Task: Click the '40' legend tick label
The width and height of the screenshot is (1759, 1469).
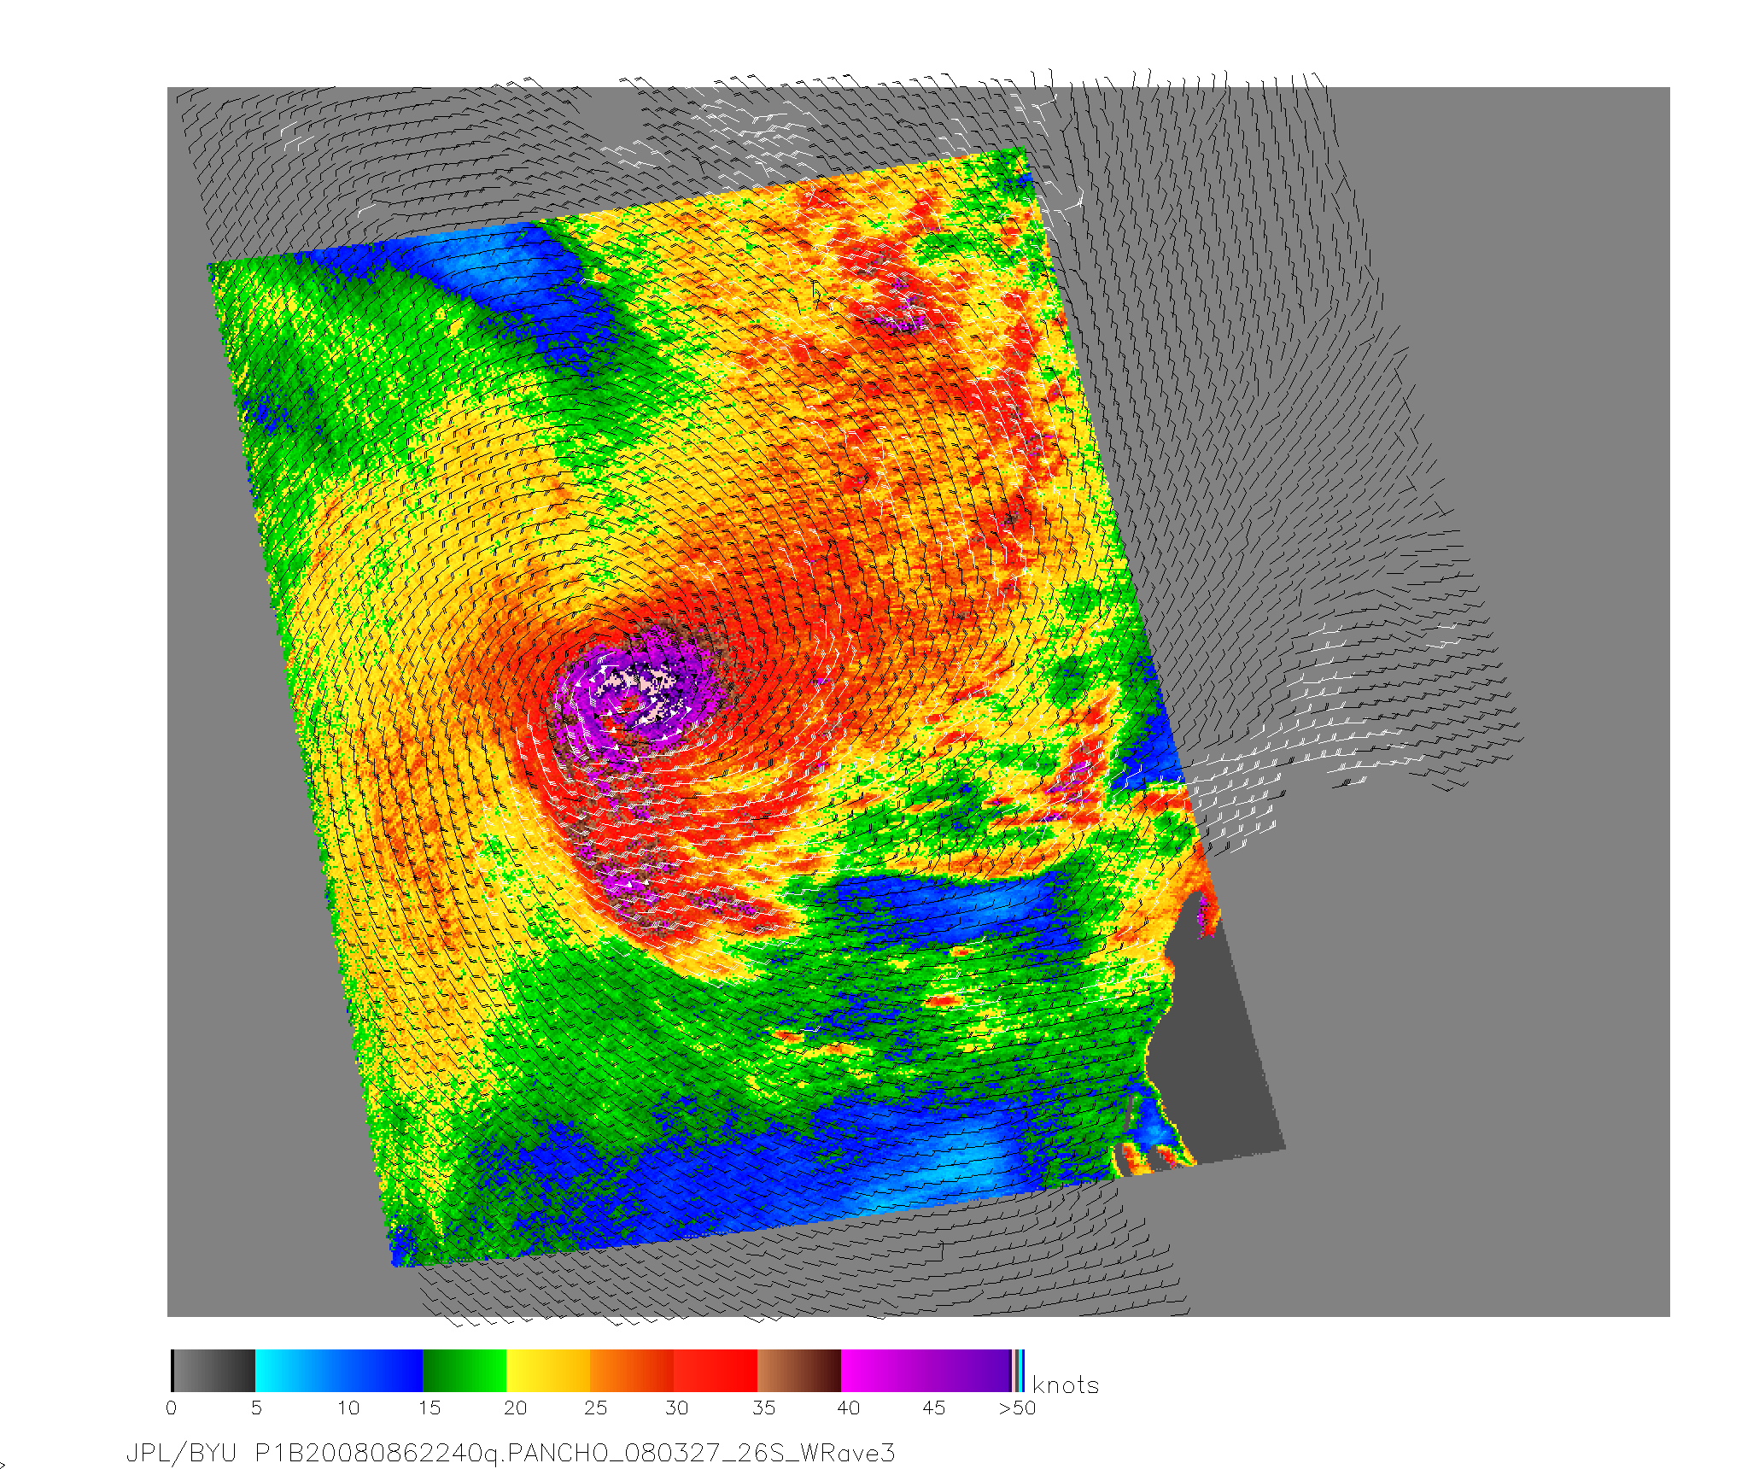Action: [849, 1408]
